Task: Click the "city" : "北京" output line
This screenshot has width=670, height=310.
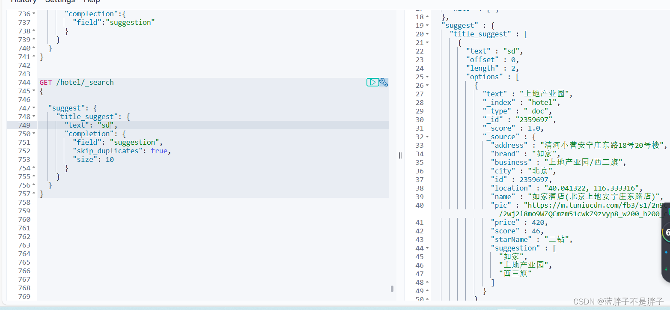Action: coord(523,171)
